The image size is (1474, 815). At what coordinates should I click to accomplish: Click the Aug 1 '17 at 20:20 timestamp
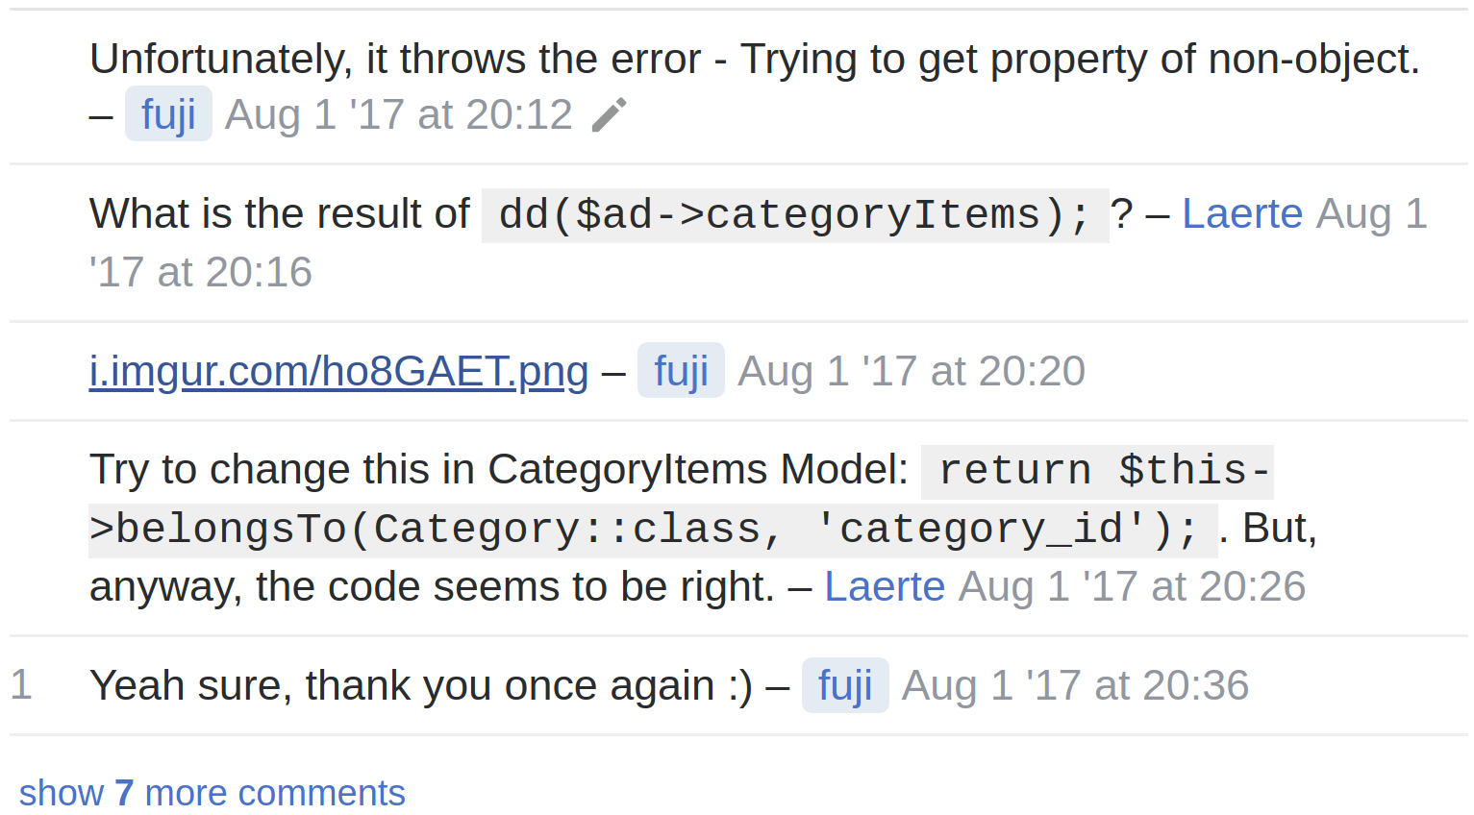[911, 371]
